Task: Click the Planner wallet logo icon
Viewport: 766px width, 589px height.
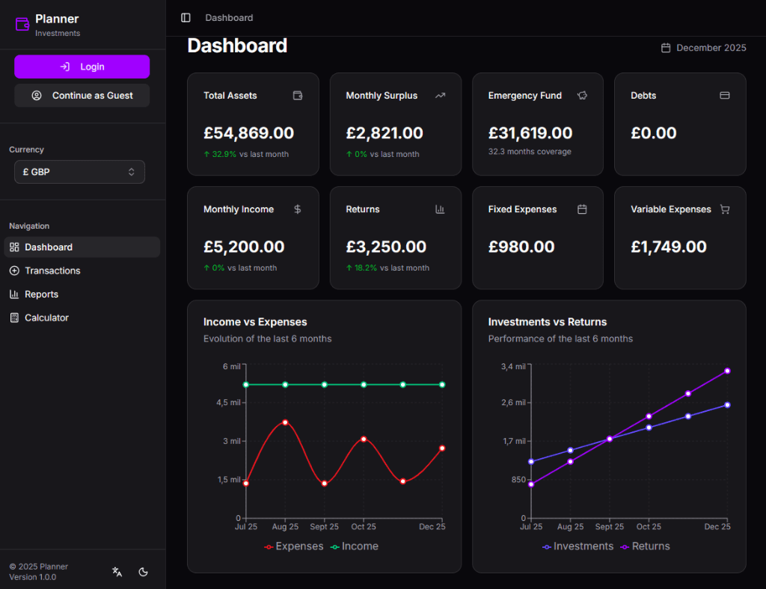Action: (22, 24)
